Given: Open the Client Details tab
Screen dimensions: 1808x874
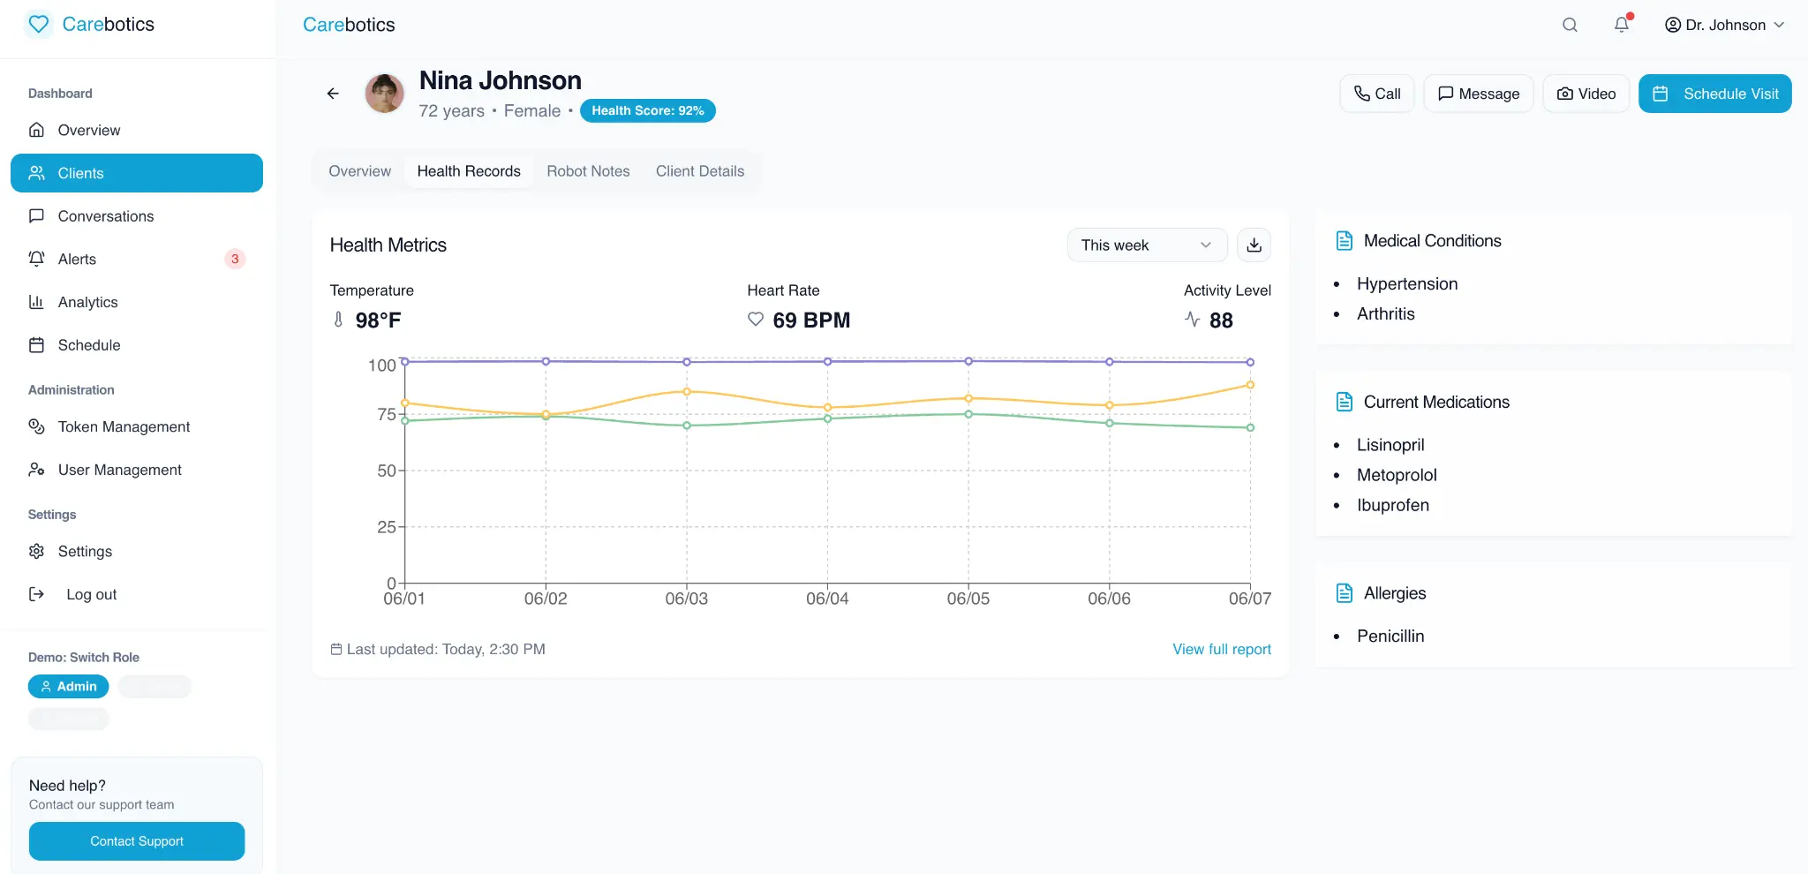Looking at the screenshot, I should [x=699, y=171].
